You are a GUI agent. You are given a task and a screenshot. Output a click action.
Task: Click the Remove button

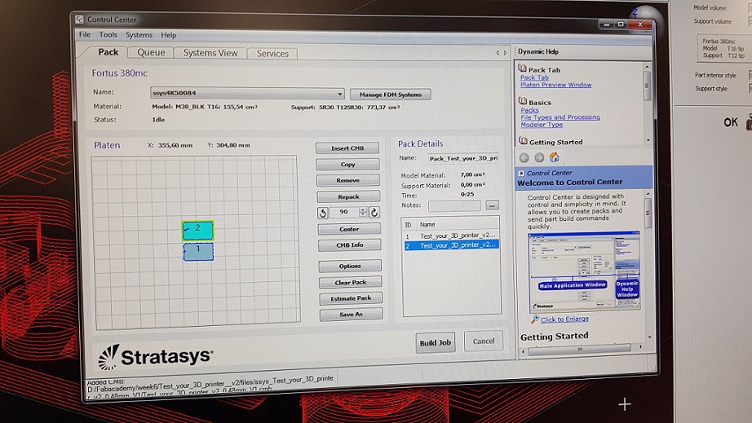(347, 180)
